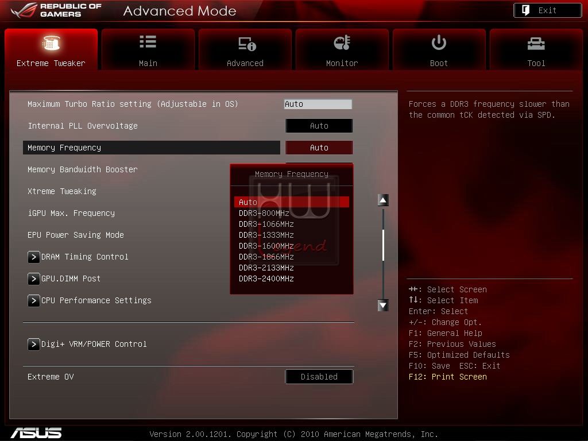The image size is (588, 441).
Task: Select DDR3-800MHz memory frequency
Action: pos(264,213)
